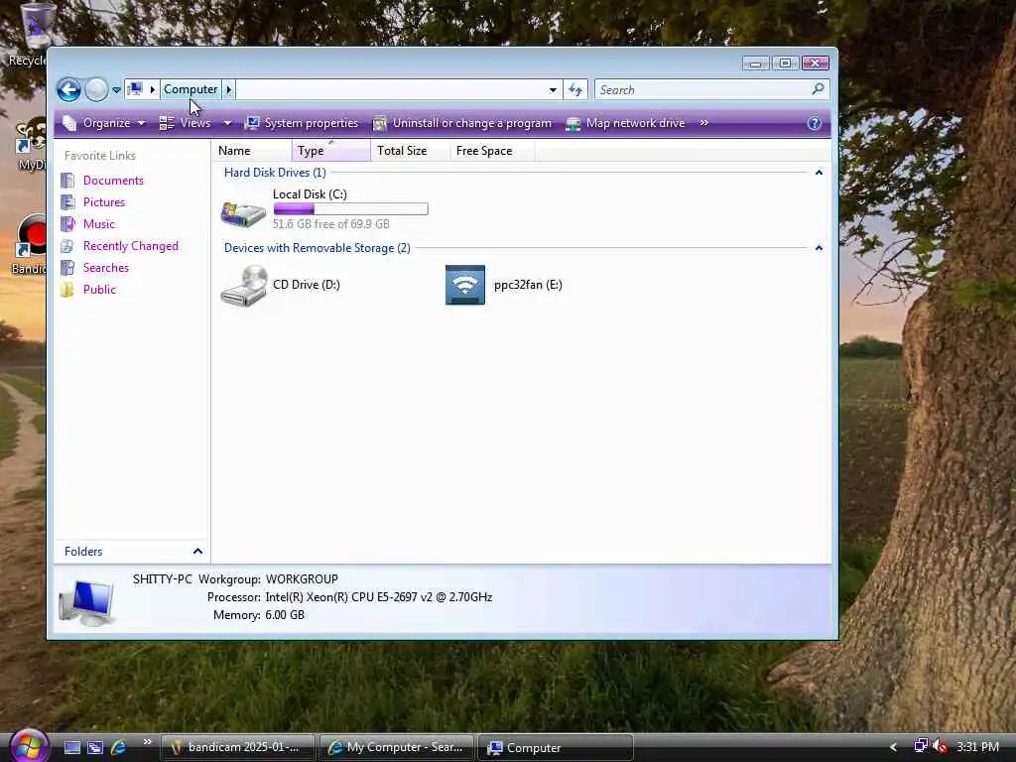Click the Documents folder icon in sidebar
This screenshot has width=1016, height=762.
coord(67,181)
